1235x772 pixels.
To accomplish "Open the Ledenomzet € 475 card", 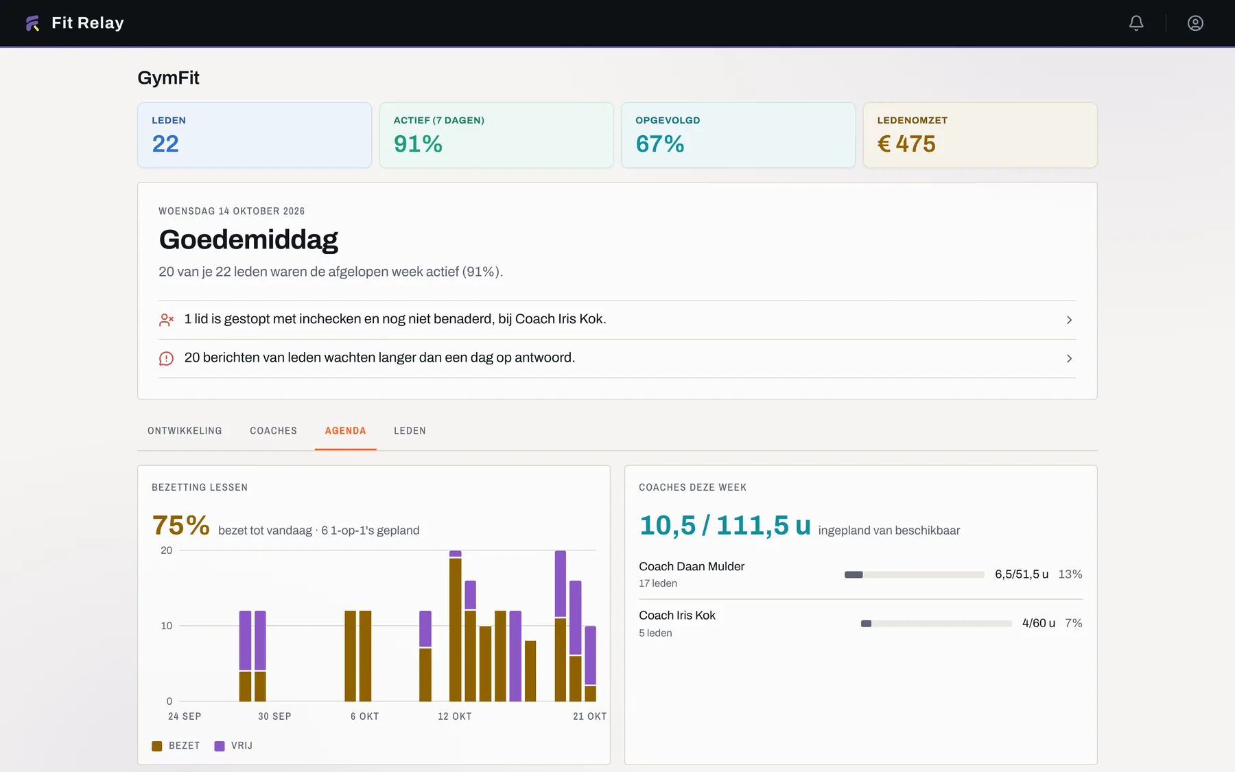I will pyautogui.click(x=980, y=135).
